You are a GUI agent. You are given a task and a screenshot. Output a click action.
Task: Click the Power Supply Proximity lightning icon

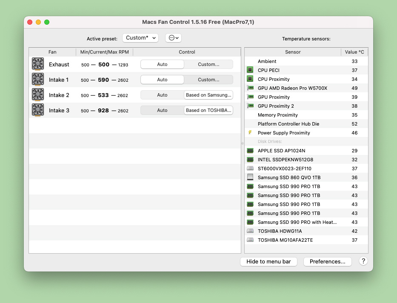point(250,133)
